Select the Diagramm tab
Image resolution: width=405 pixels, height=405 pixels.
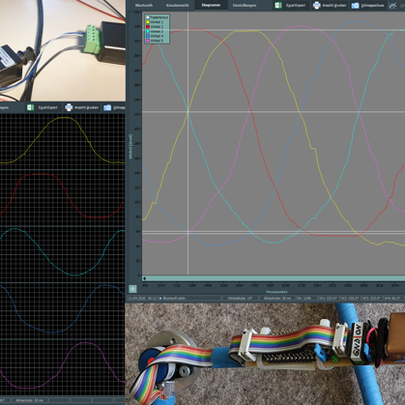[211, 5]
